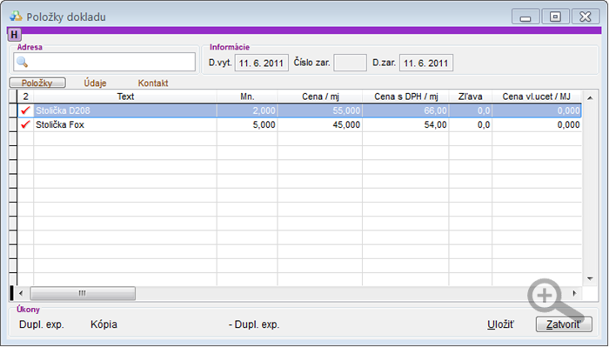Click the Kópia action
This screenshot has width=609, height=347.
pos(104,324)
